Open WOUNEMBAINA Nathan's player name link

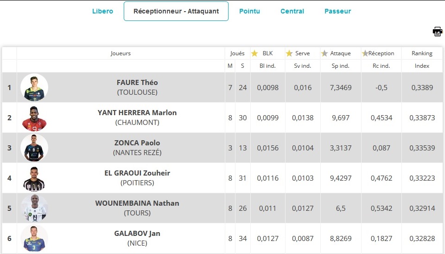(x=137, y=203)
